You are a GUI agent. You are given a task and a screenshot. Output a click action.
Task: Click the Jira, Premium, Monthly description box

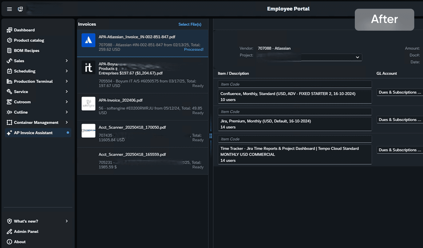[x=294, y=124]
